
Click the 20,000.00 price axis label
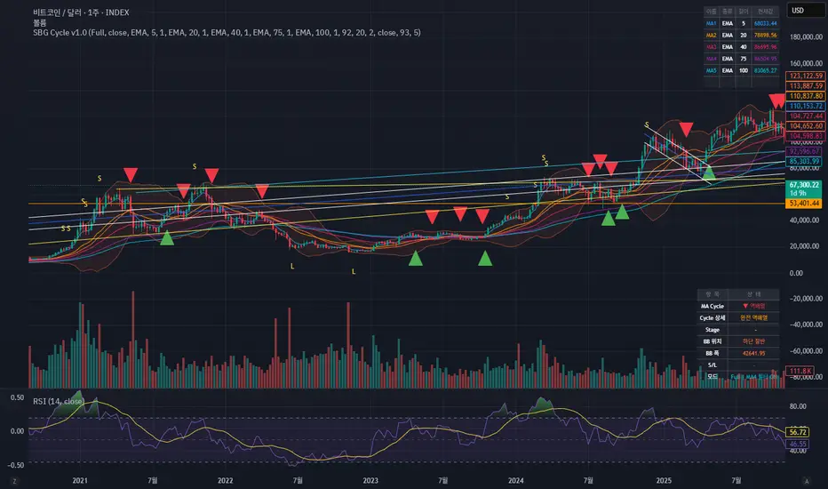(804, 246)
